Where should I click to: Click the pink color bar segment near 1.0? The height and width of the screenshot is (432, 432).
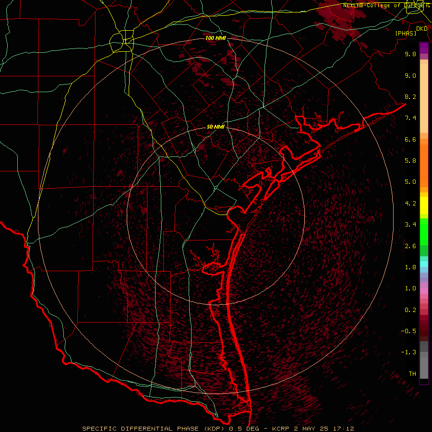click(x=424, y=291)
